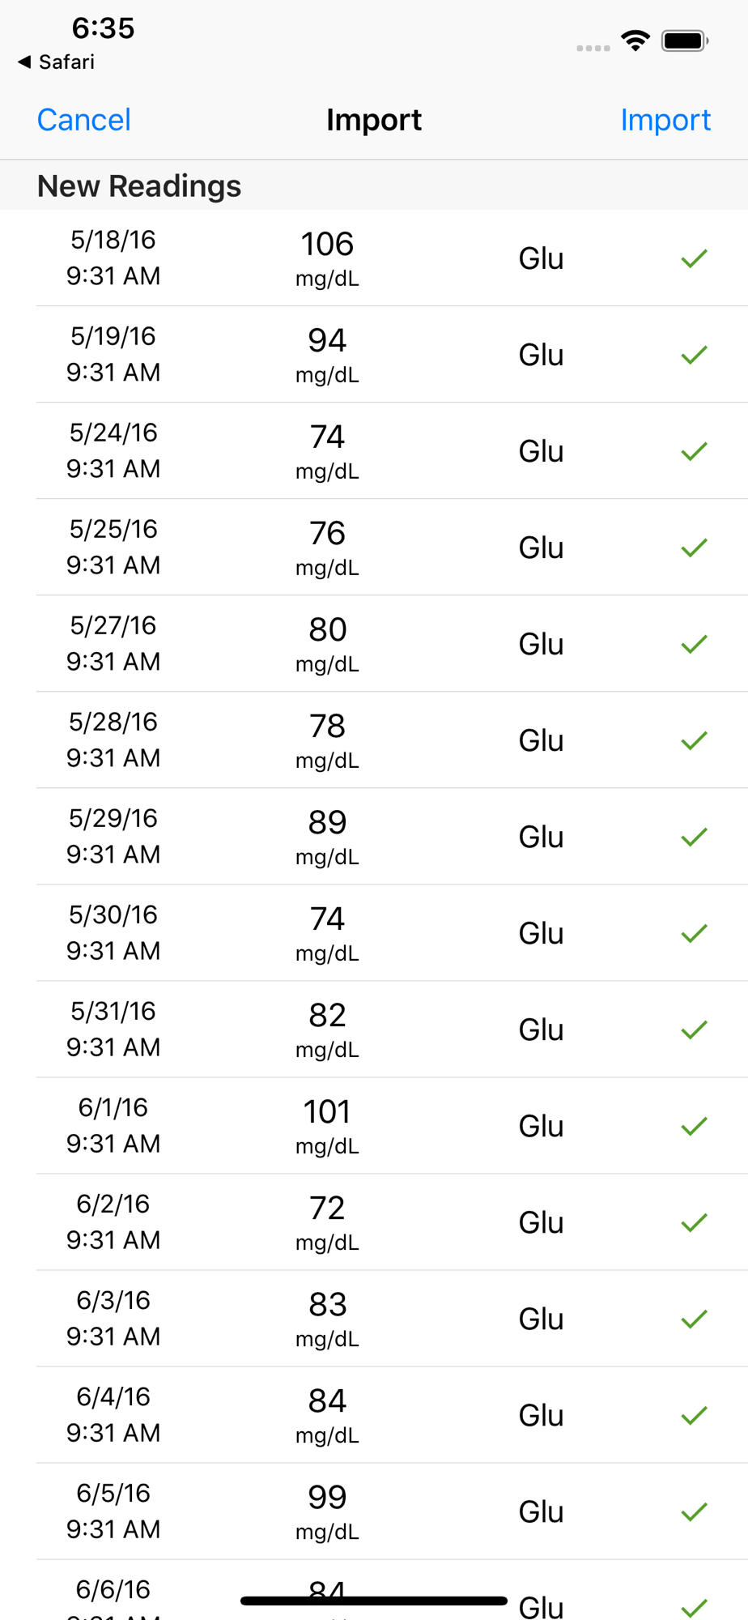This screenshot has height=1620, width=748.
Task: Toggle the checkmark for 5/19/16 reading
Action: [x=694, y=355]
